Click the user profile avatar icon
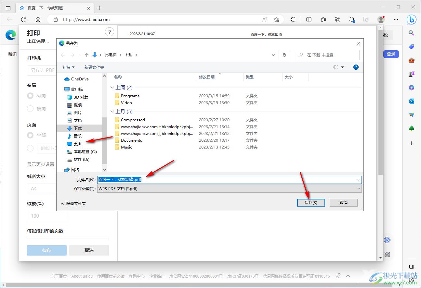421x288 pixels. pos(381,19)
